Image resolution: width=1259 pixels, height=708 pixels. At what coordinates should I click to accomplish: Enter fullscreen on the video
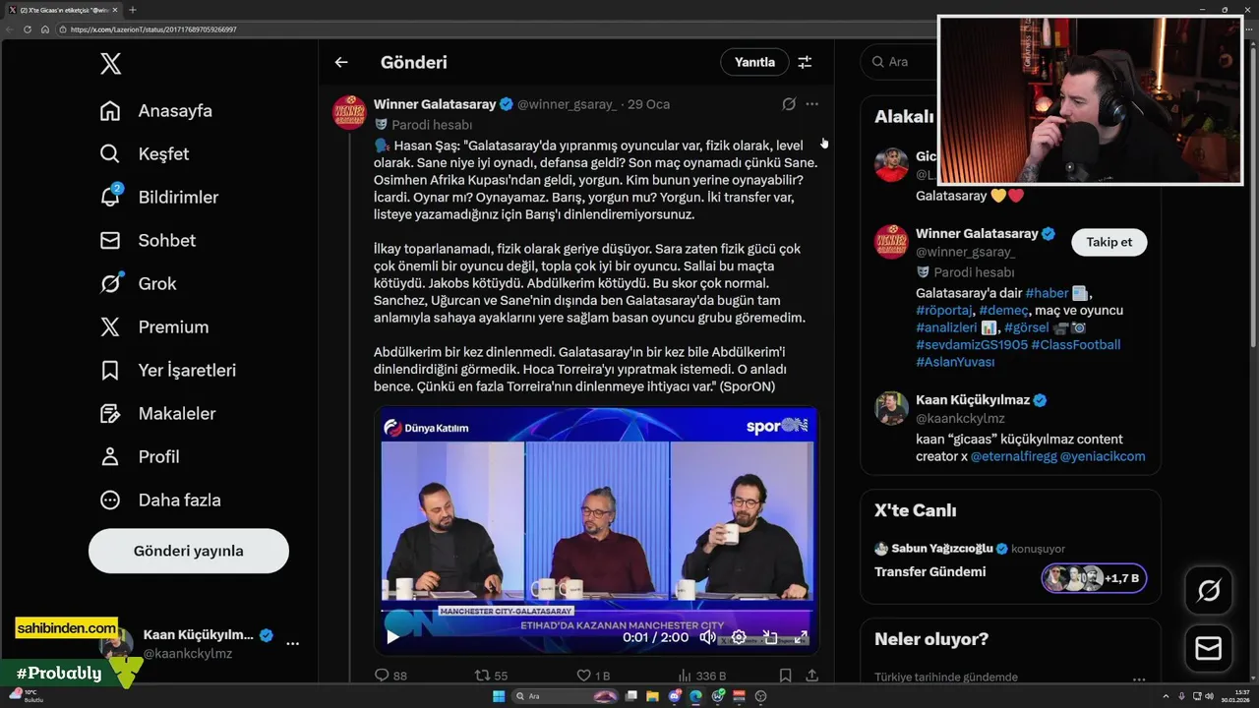[x=801, y=637]
